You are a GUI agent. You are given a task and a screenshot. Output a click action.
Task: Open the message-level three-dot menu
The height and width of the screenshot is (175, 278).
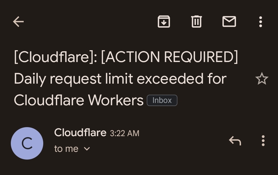coord(263,141)
